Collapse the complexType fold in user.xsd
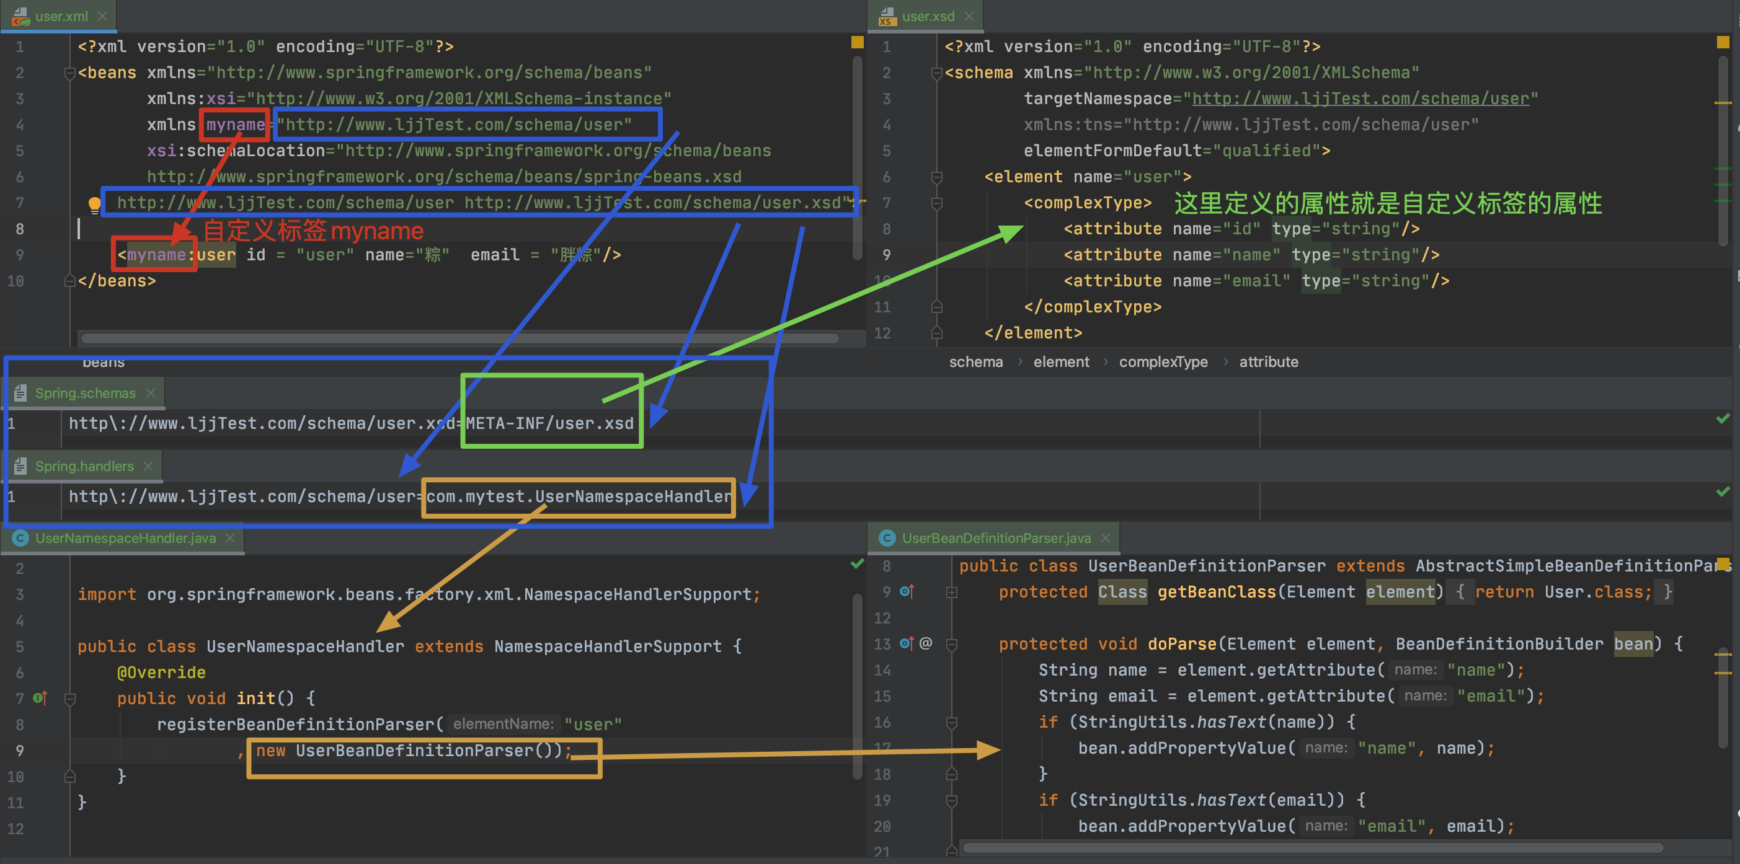1740x864 pixels. (x=936, y=203)
